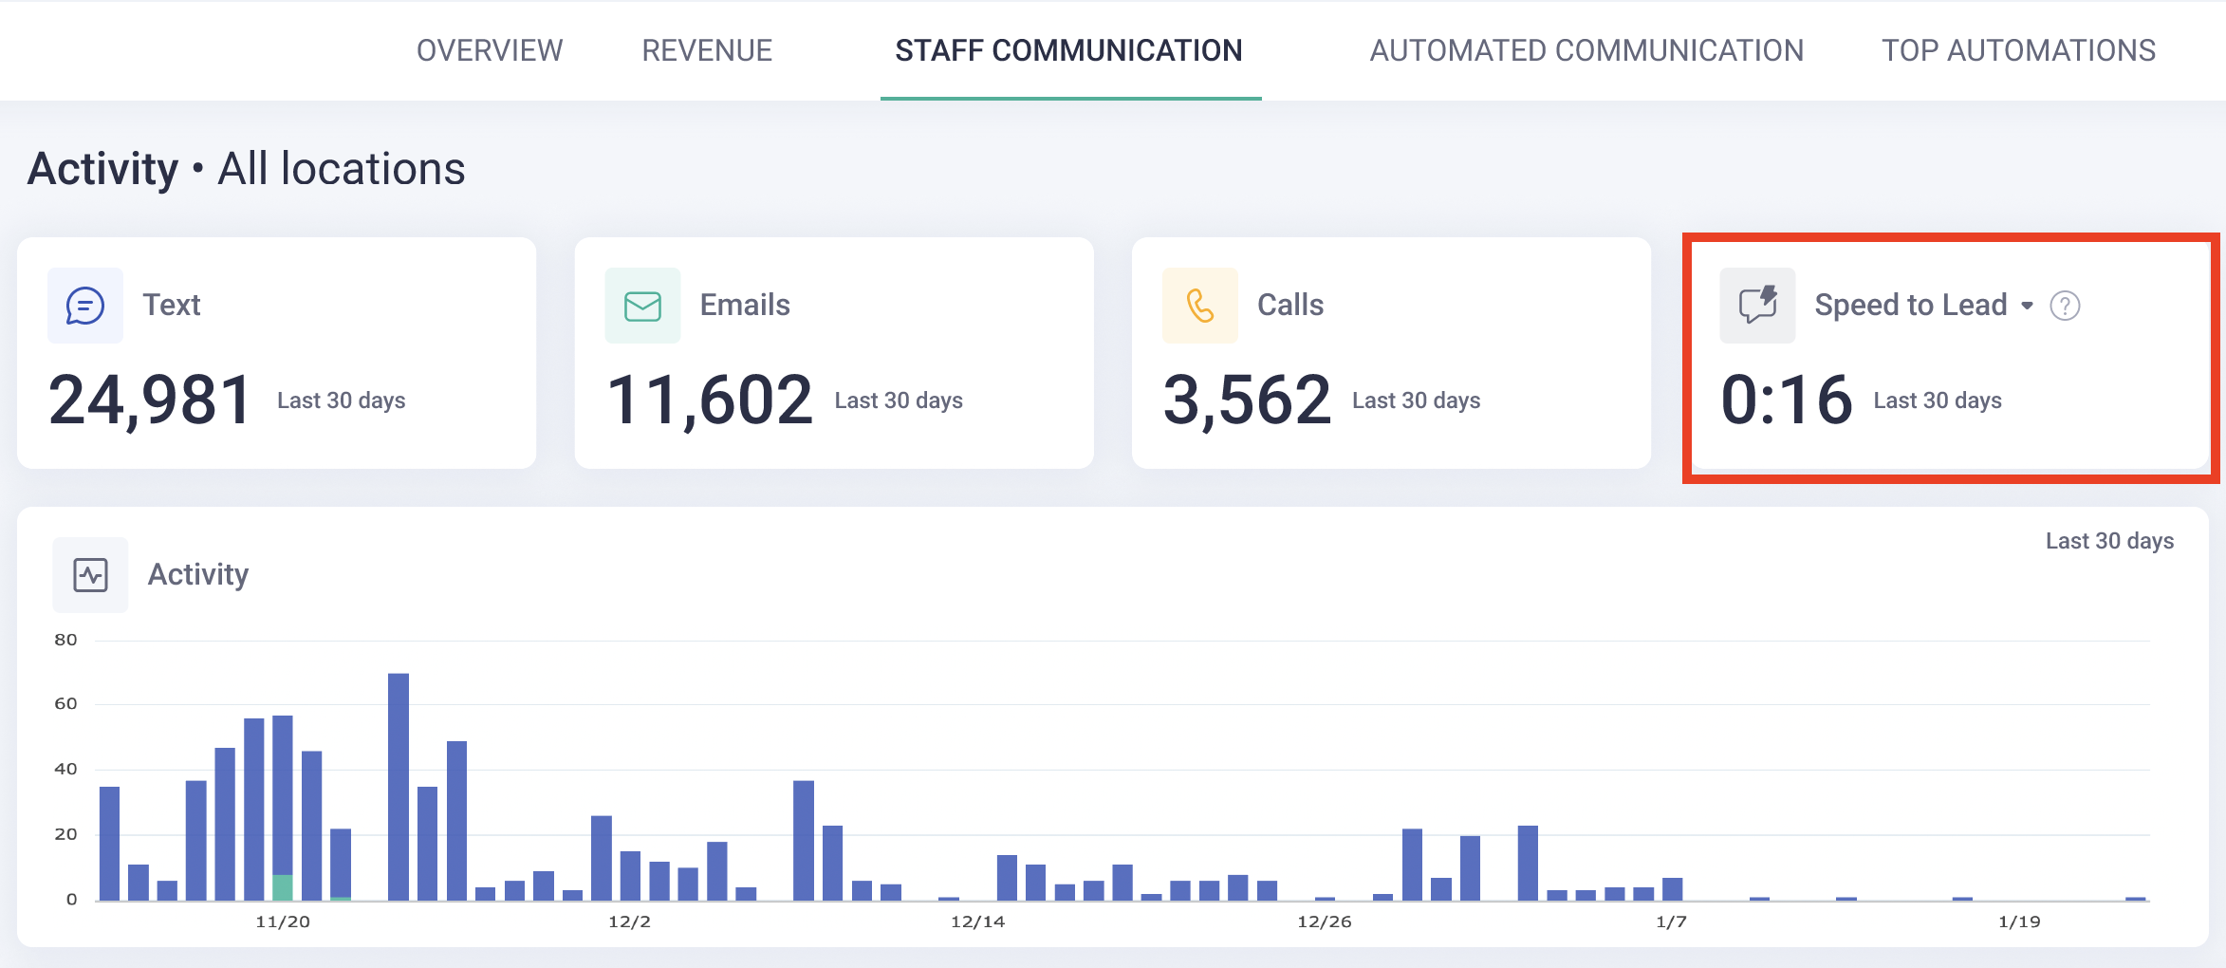Click the Activity chart title
The width and height of the screenshot is (2226, 968).
pyautogui.click(x=198, y=574)
